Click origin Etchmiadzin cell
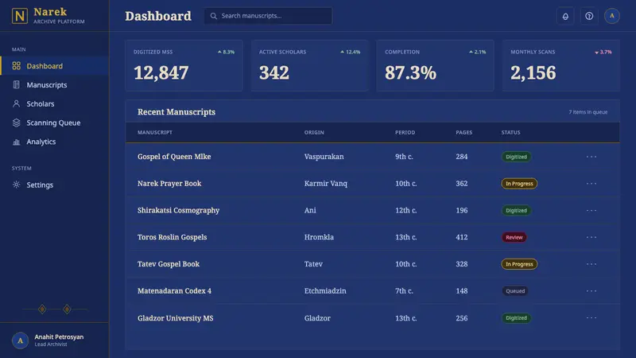 click(x=325, y=290)
